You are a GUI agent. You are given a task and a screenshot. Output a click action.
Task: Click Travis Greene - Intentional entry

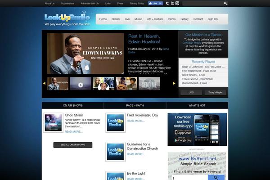(x=197, y=79)
